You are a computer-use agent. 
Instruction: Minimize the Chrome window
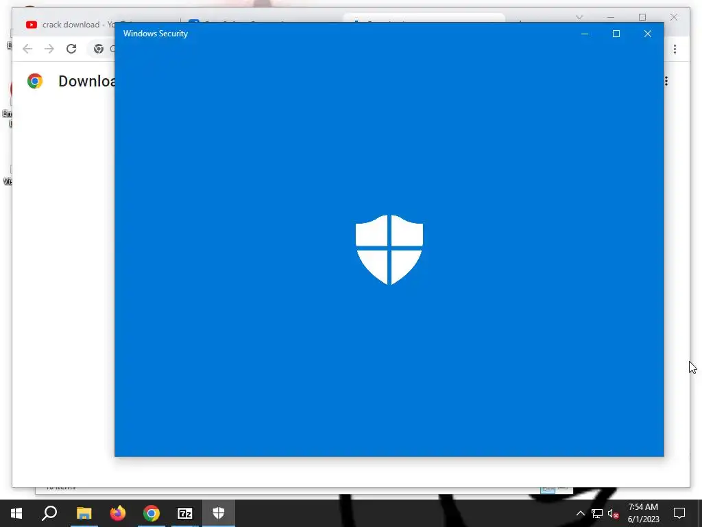[x=611, y=17]
